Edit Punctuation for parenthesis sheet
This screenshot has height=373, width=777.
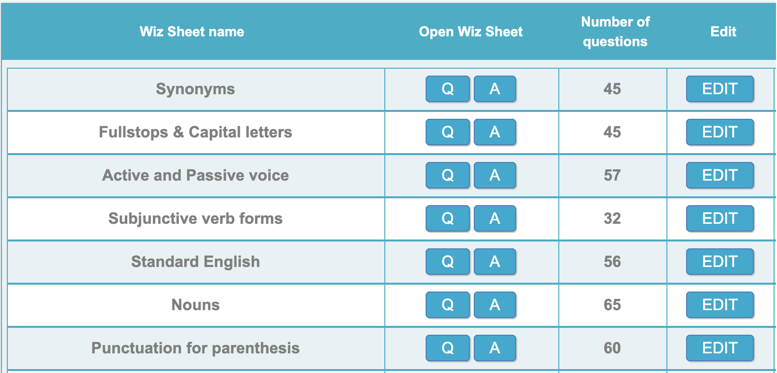(x=719, y=348)
